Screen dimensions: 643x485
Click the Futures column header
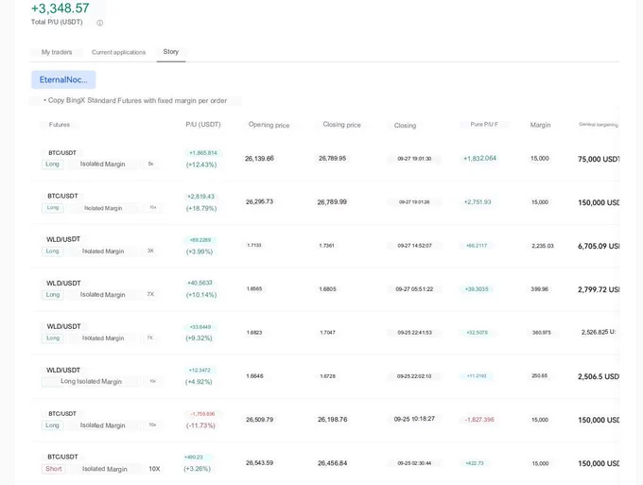coord(60,125)
